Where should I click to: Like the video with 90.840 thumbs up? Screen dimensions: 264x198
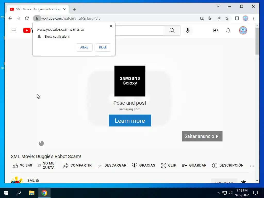22,166
